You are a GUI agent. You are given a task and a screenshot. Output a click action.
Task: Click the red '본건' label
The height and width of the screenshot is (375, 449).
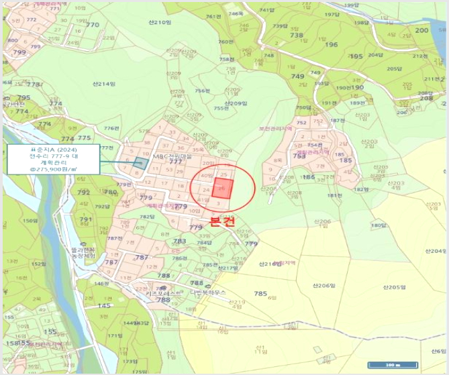click(x=222, y=222)
